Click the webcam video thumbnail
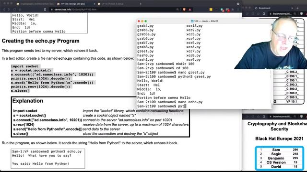This screenshot has width=307, height=172. pos(271,43)
